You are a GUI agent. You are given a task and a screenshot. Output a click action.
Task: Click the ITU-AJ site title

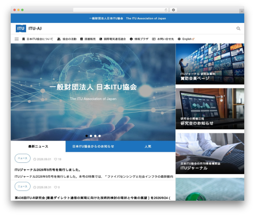(35, 29)
